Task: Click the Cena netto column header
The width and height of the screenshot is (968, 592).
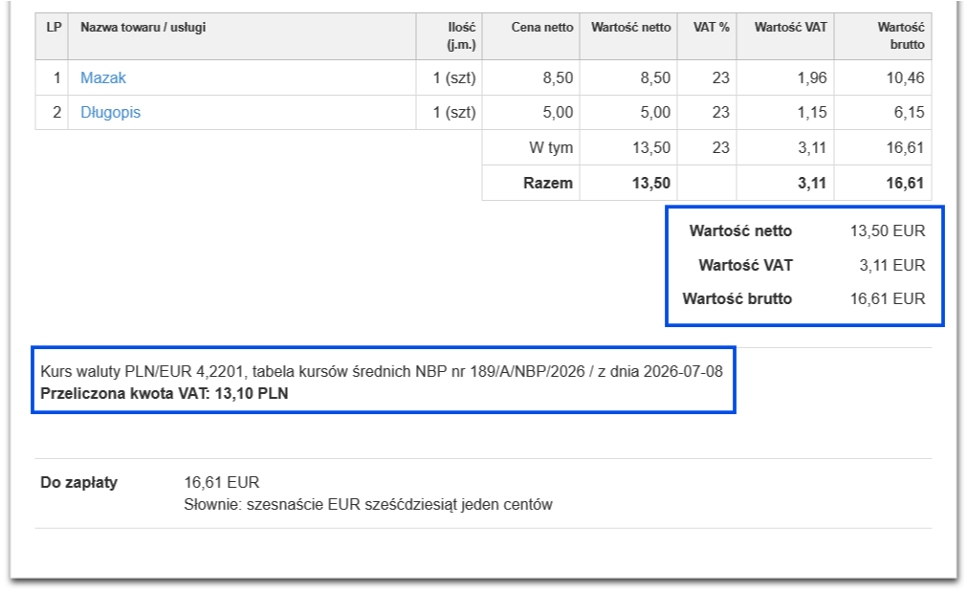Action: [542, 27]
